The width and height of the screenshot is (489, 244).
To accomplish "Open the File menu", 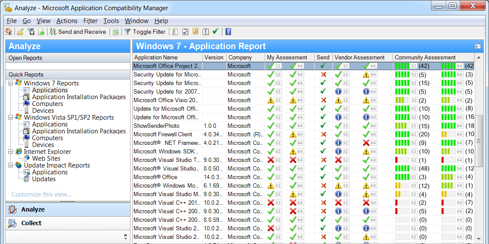I will tap(12, 21).
